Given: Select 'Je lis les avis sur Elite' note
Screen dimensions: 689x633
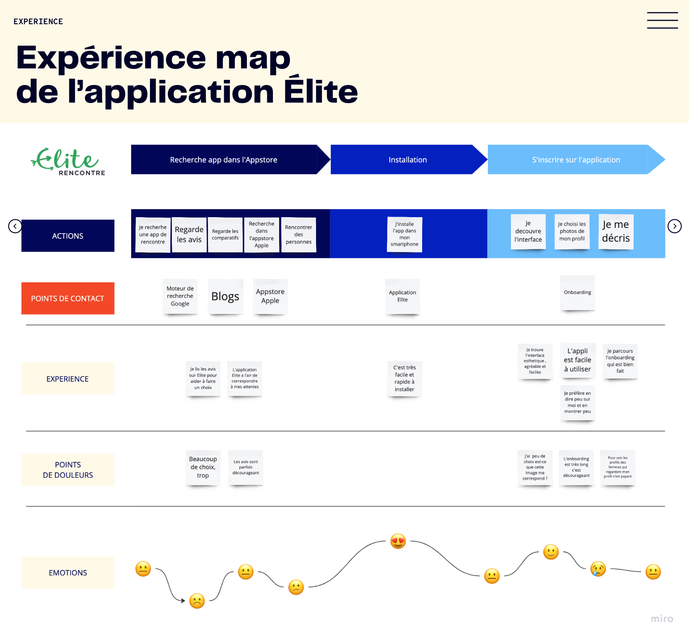Looking at the screenshot, I should coord(203,379).
